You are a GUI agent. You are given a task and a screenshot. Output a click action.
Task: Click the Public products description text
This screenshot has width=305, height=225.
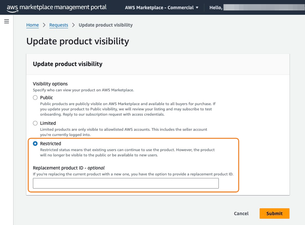(128, 109)
